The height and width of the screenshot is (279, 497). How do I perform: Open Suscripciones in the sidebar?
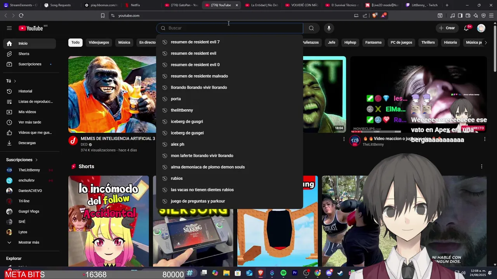(x=30, y=64)
